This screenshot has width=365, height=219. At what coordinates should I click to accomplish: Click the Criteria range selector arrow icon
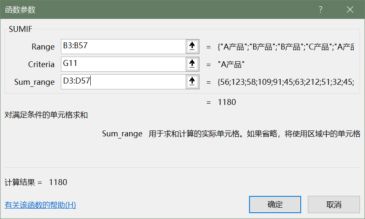192,64
